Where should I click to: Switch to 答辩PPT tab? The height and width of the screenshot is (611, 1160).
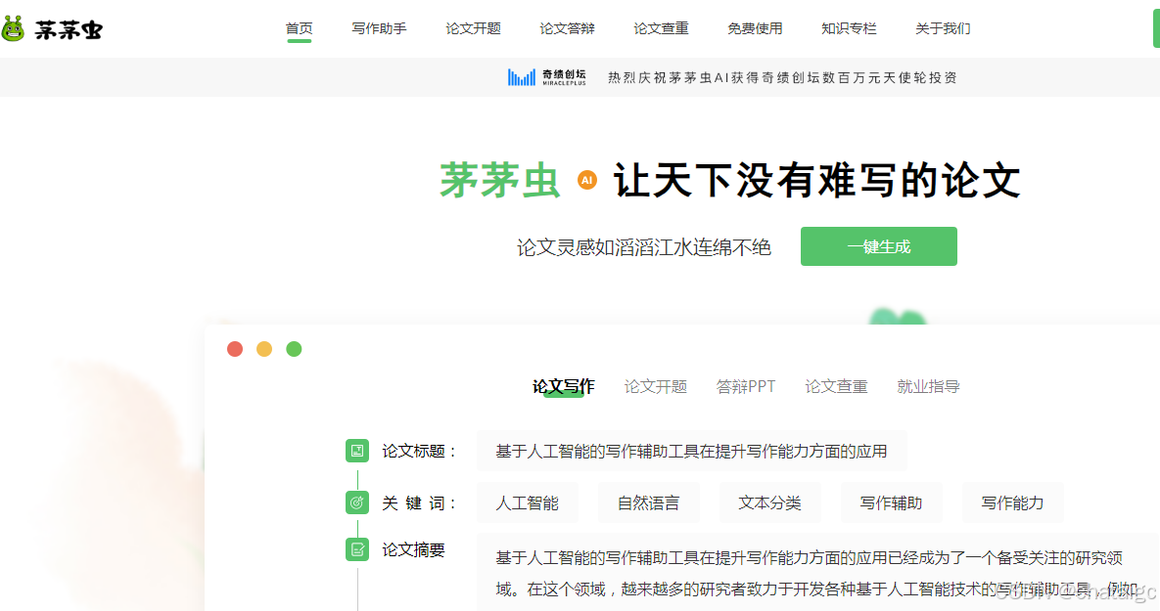[746, 386]
